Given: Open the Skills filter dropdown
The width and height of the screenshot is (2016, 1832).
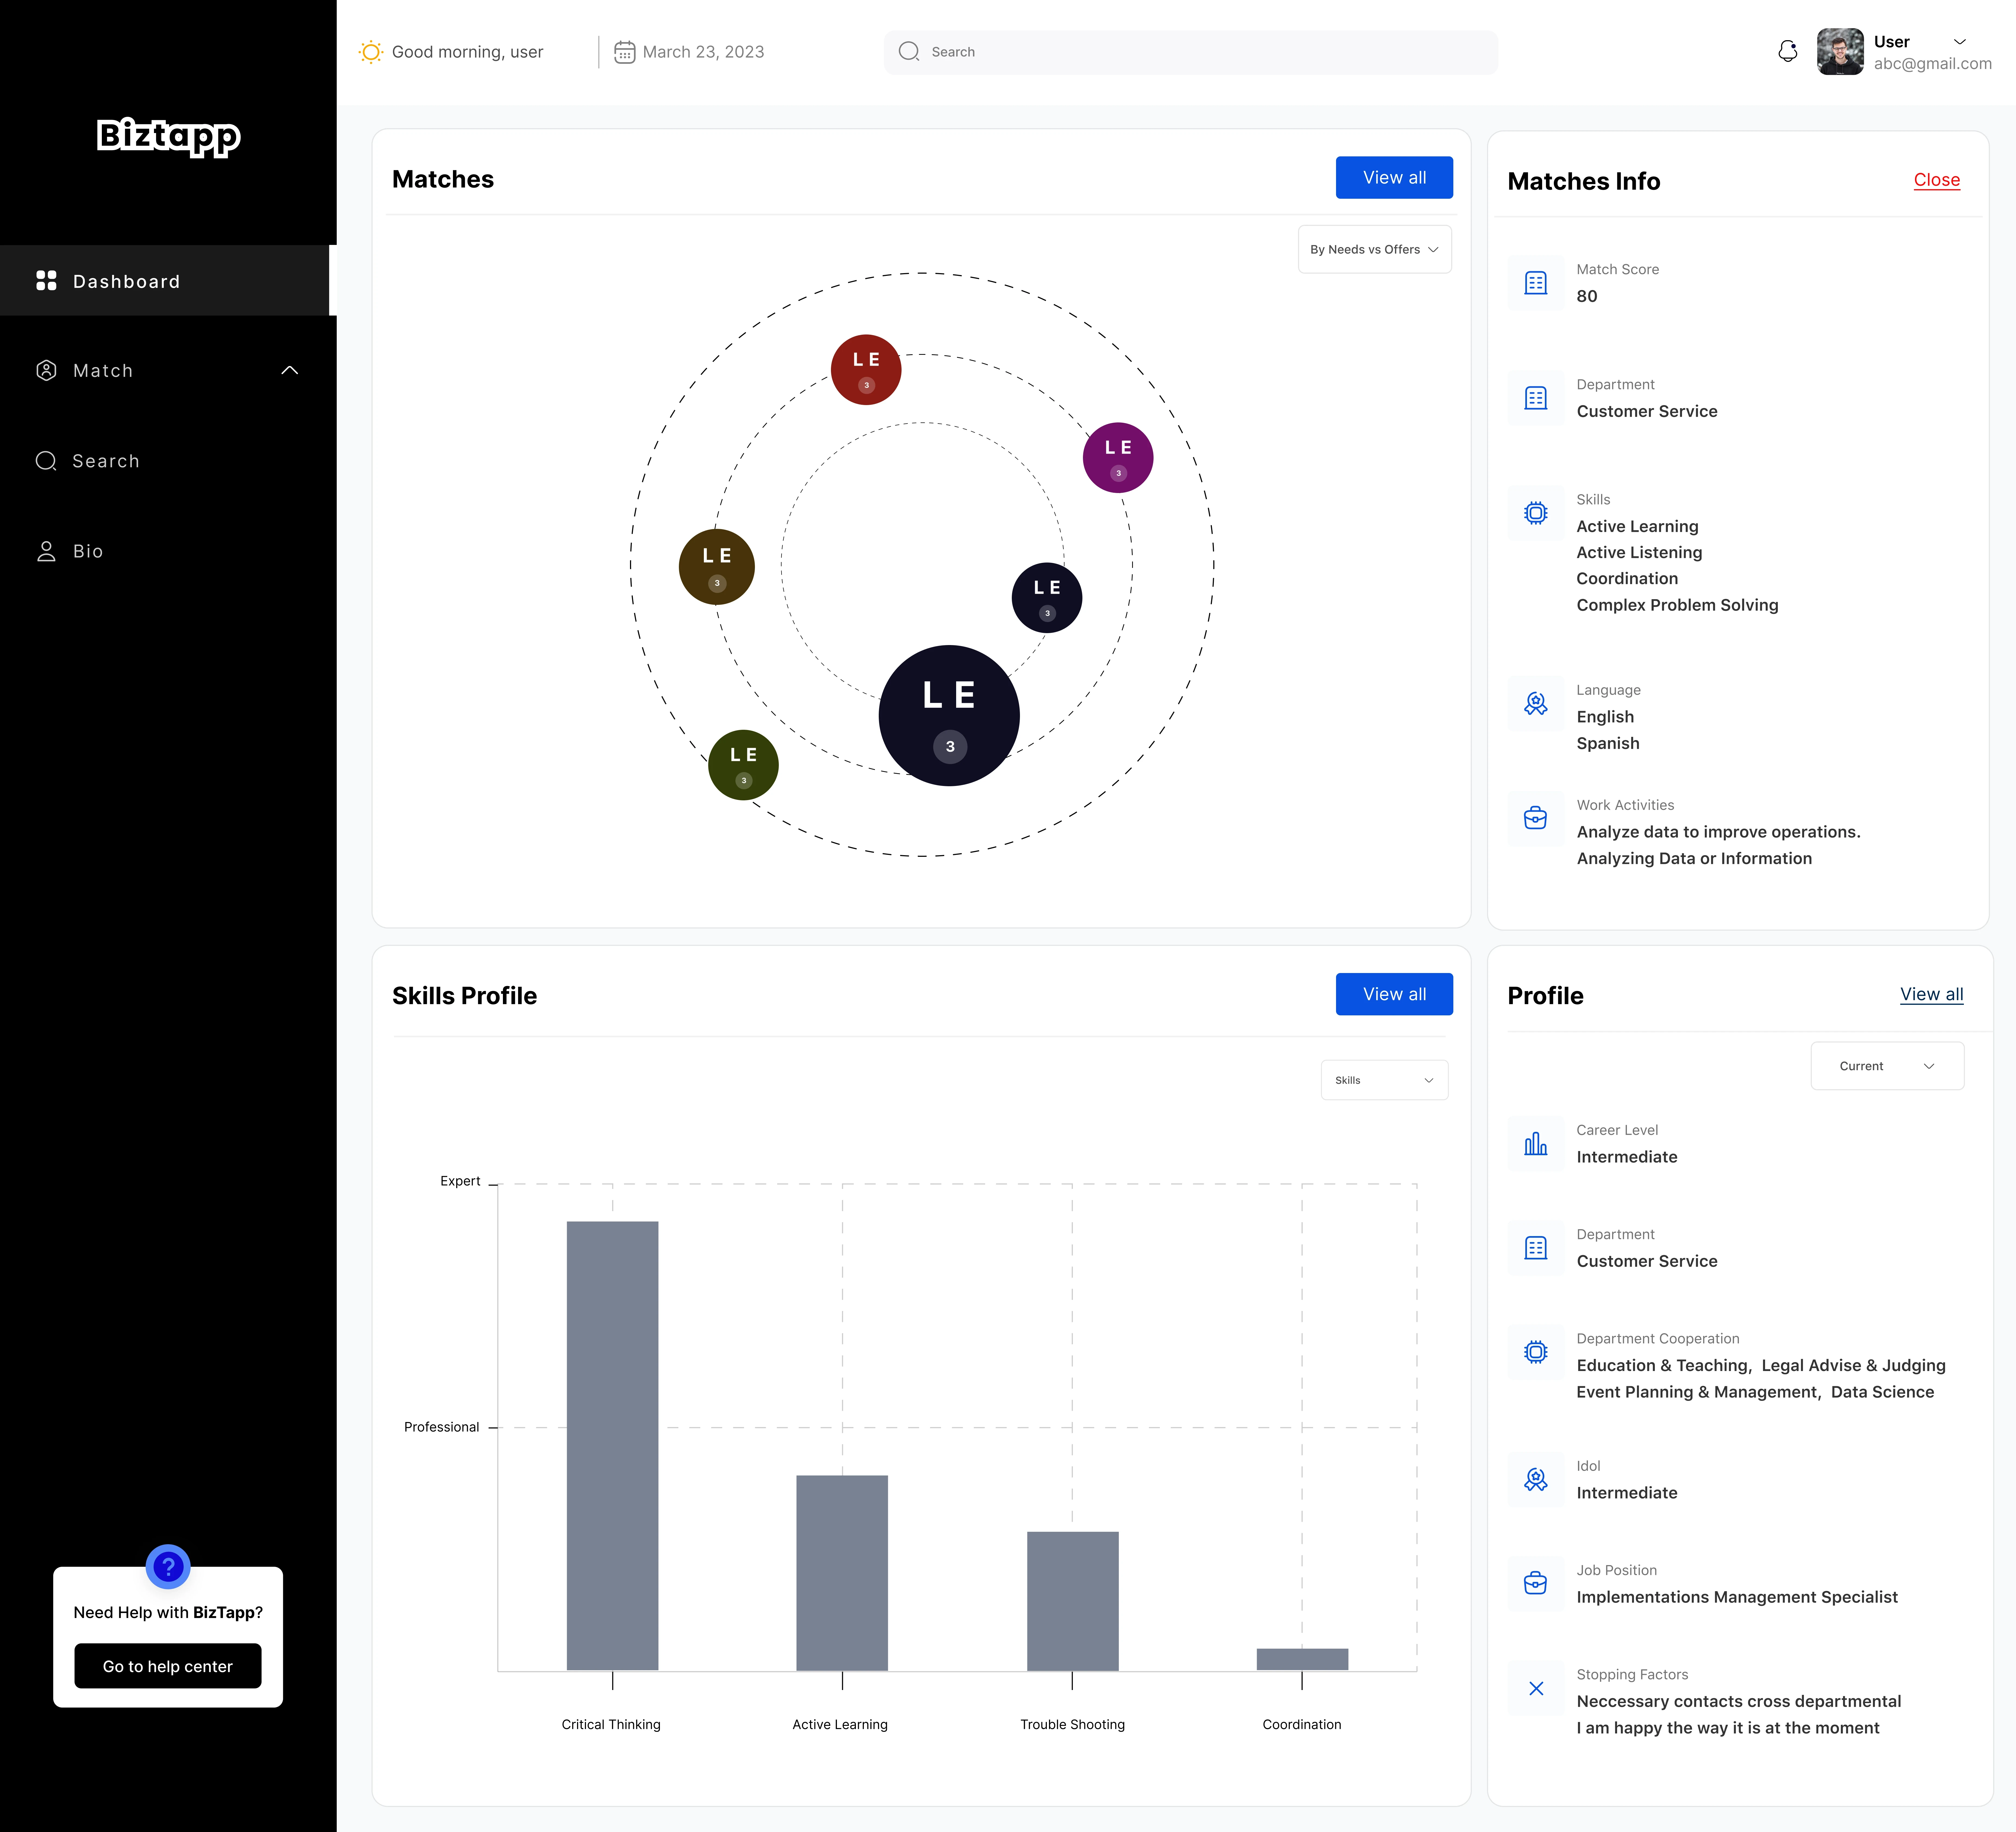Looking at the screenshot, I should (x=1384, y=1080).
